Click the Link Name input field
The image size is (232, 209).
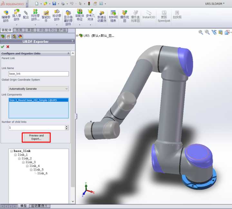38,74
